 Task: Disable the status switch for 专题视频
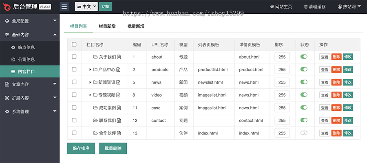click(304, 95)
